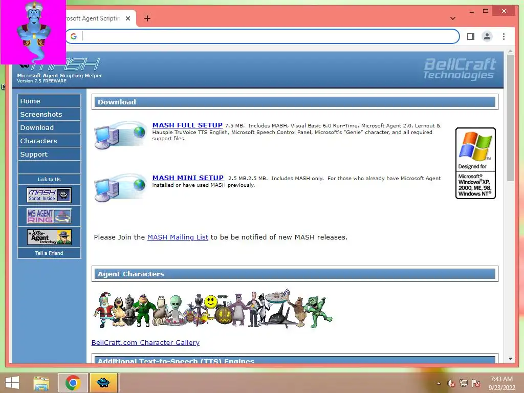Close the Microsoft Agent Scripting tab

(128, 18)
